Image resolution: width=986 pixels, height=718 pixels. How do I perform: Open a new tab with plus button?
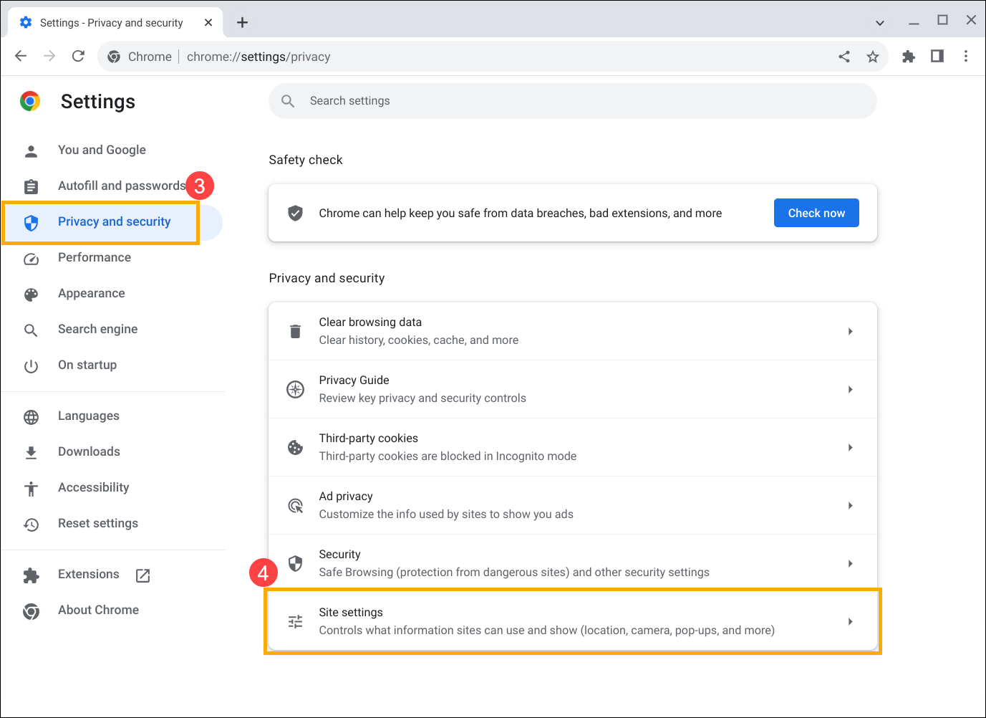tap(243, 22)
